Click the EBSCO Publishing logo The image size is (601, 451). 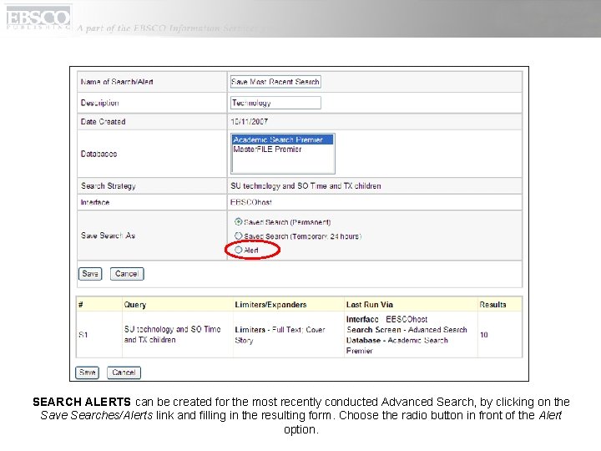(38, 18)
